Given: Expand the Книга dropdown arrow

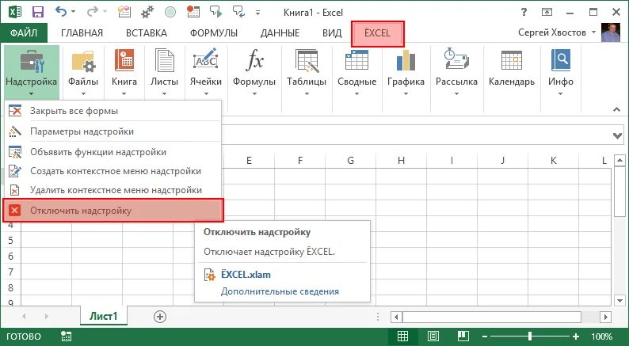Looking at the screenshot, I should (x=124, y=94).
